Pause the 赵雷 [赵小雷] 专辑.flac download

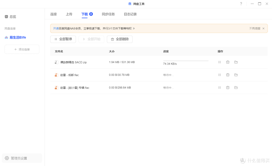(x=219, y=88)
